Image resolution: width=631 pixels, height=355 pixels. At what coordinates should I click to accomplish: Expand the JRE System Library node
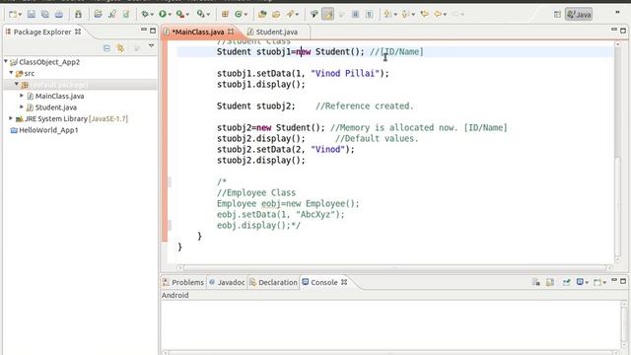point(11,118)
